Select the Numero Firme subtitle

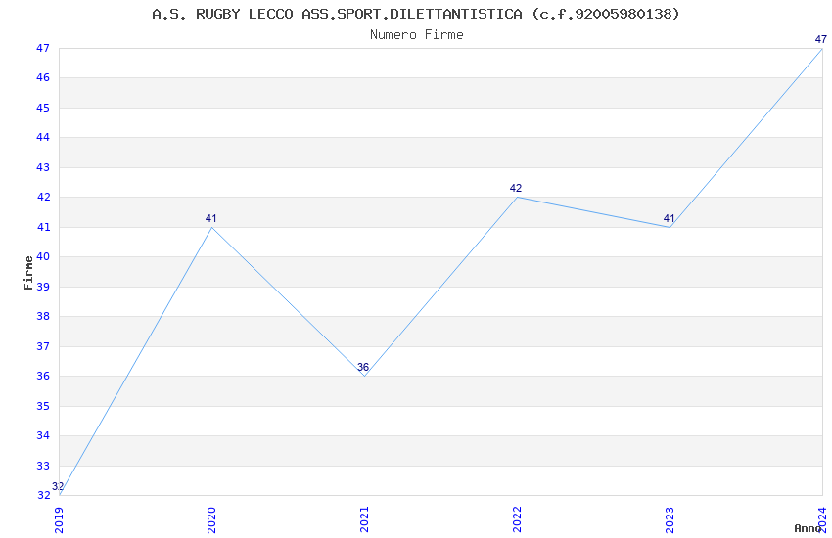click(x=417, y=35)
